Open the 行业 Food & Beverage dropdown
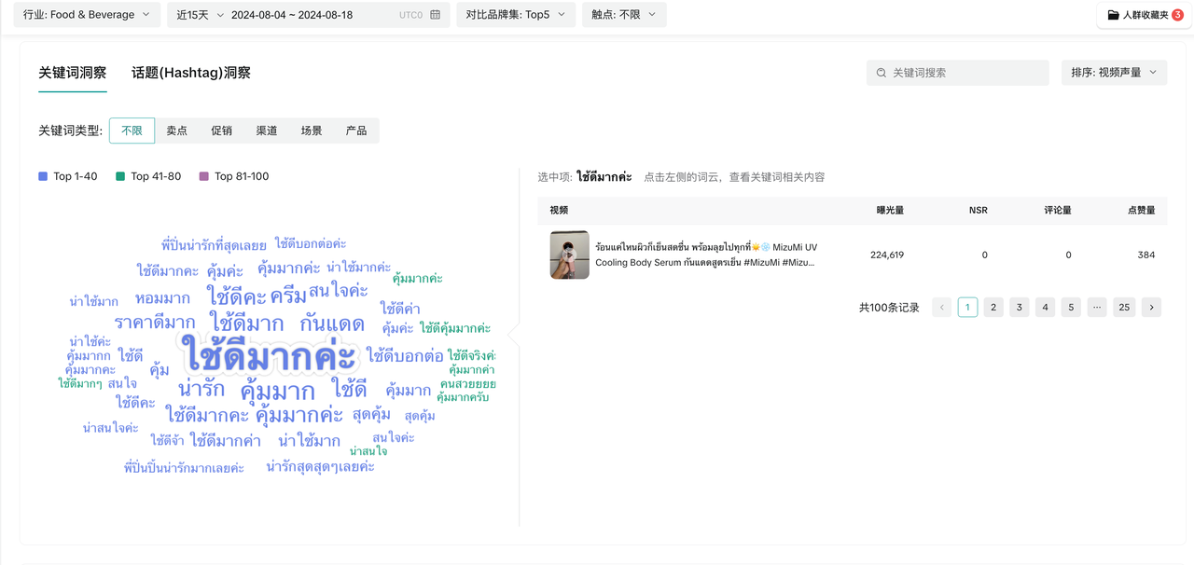 (x=87, y=15)
